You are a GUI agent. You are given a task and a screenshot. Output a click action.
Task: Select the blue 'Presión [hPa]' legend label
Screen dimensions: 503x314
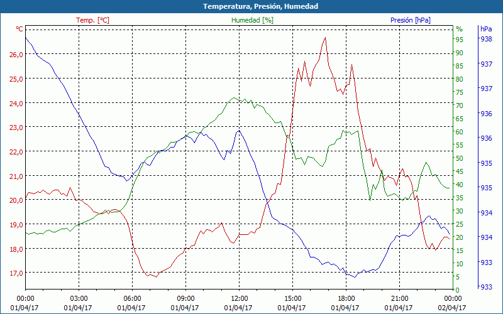[411, 20]
